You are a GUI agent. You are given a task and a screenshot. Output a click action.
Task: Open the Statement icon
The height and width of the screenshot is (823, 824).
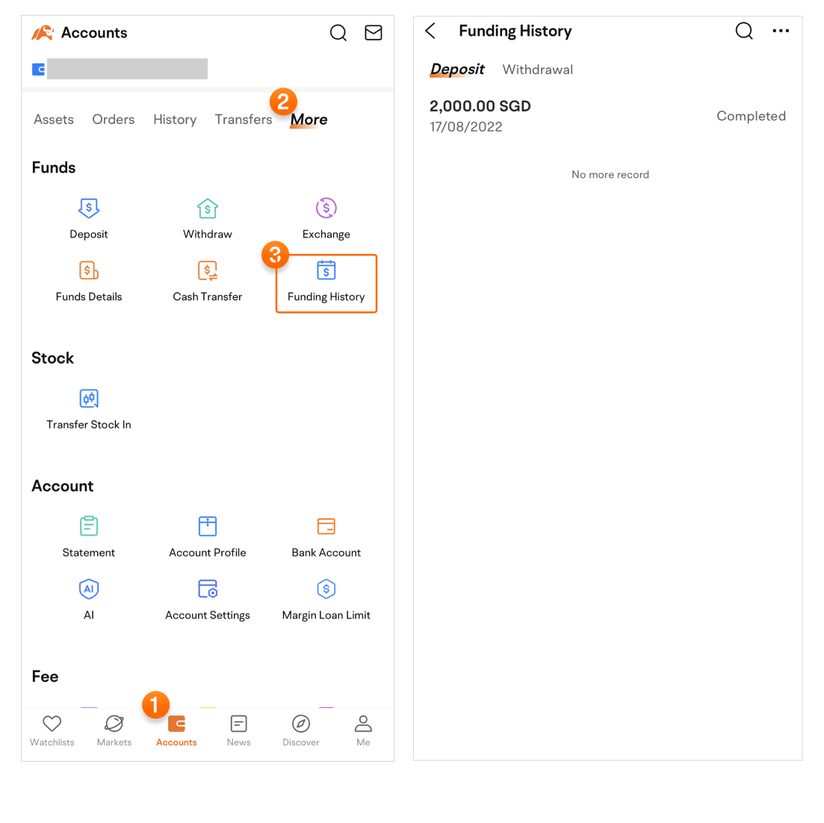pos(89,527)
